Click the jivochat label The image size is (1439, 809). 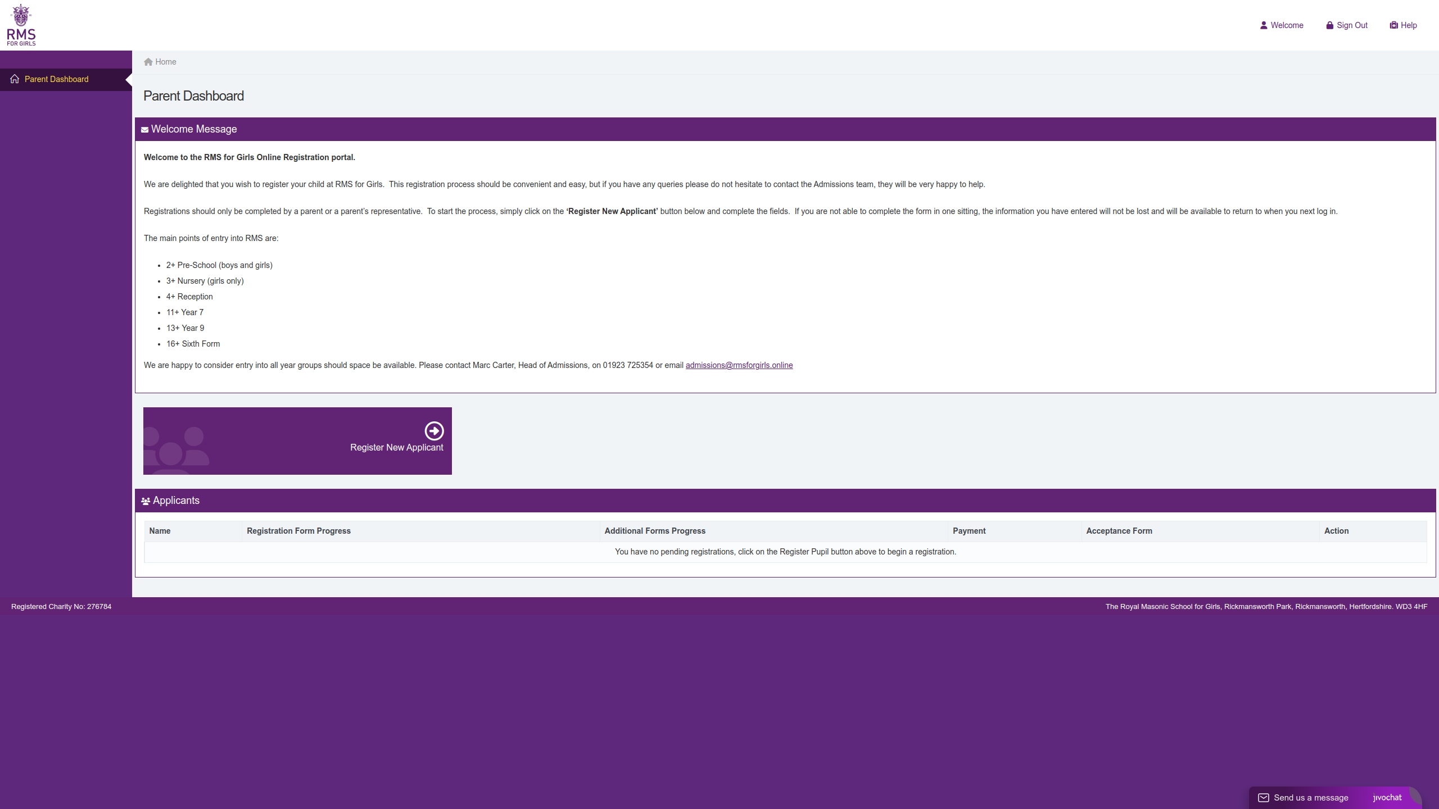[x=1387, y=798]
